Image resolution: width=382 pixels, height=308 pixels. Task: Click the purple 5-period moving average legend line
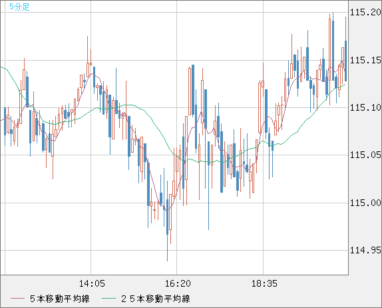pos(17,299)
